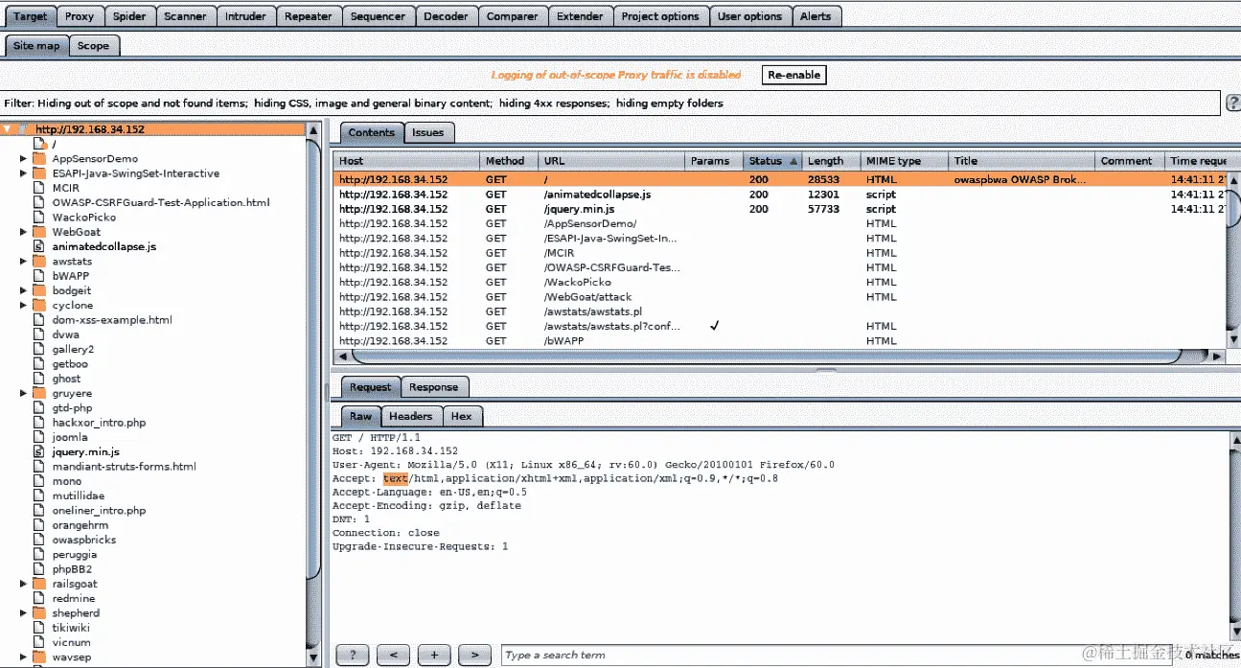
Task: Select the /awstats/awstats.pl table row
Action: [x=780, y=311]
